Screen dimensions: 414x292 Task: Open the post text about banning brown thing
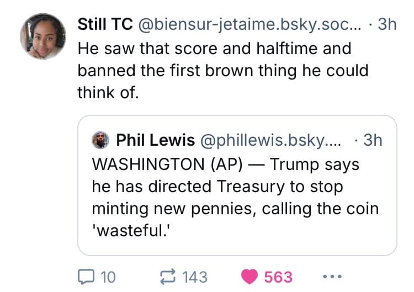click(222, 71)
